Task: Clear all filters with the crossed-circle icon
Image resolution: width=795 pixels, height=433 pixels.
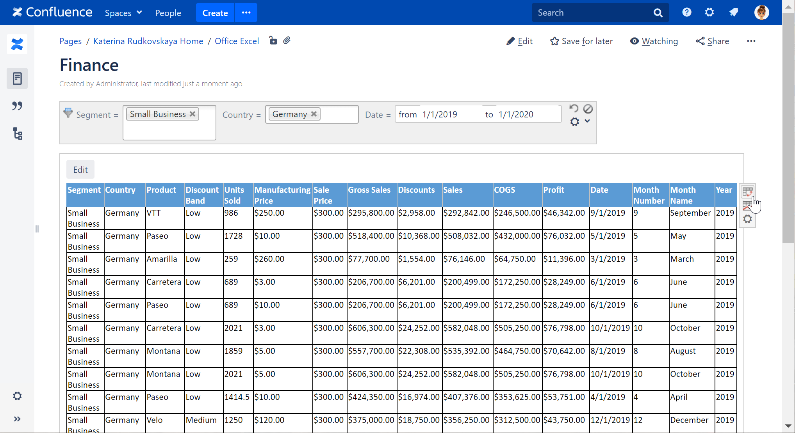Action: tap(588, 109)
